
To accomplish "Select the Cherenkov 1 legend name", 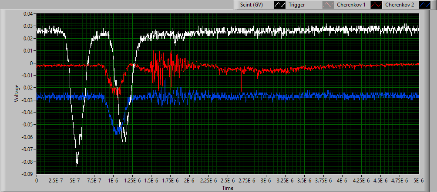I will [350, 5].
